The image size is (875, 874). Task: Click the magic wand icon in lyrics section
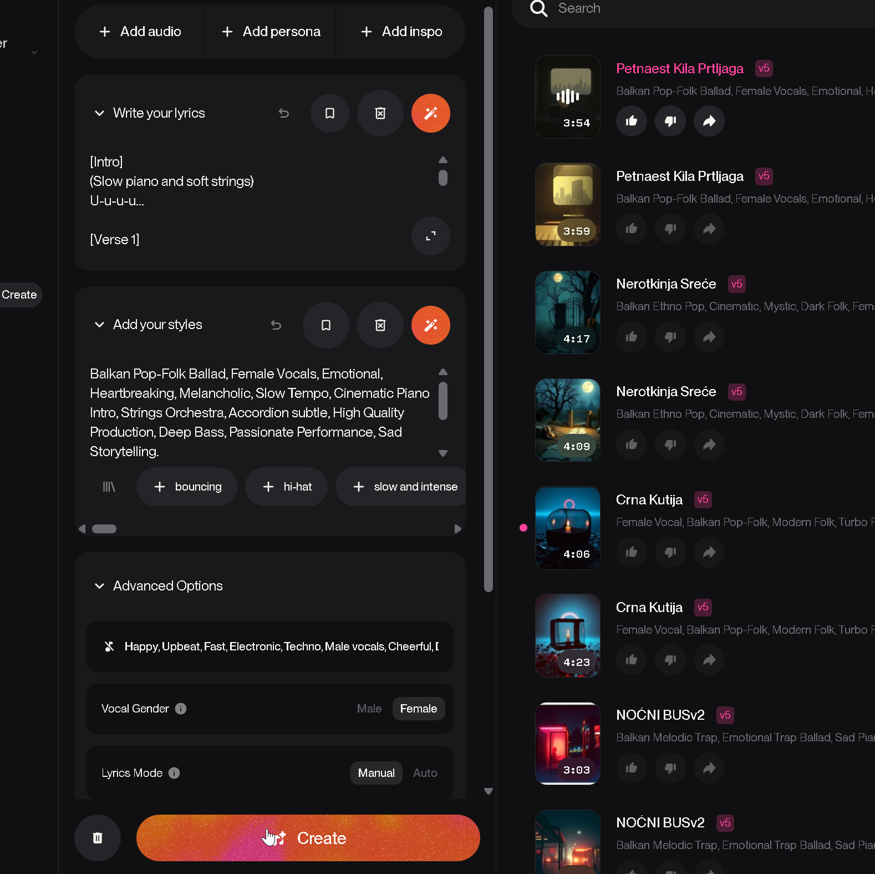[430, 113]
